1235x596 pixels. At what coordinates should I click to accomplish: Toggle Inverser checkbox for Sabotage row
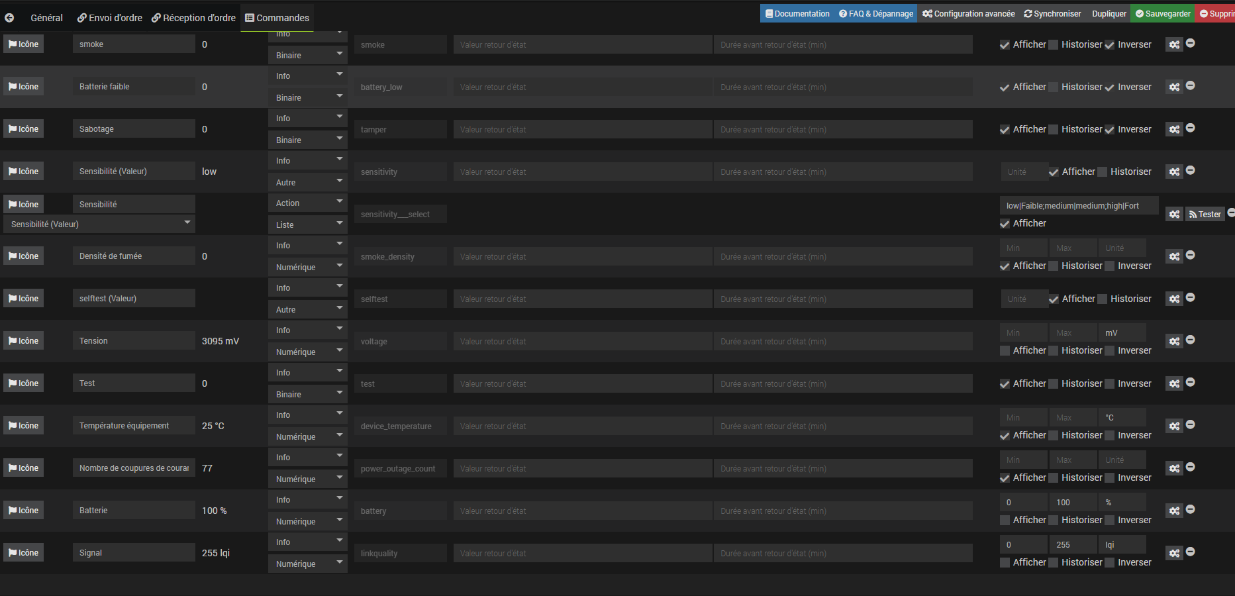coord(1109,130)
